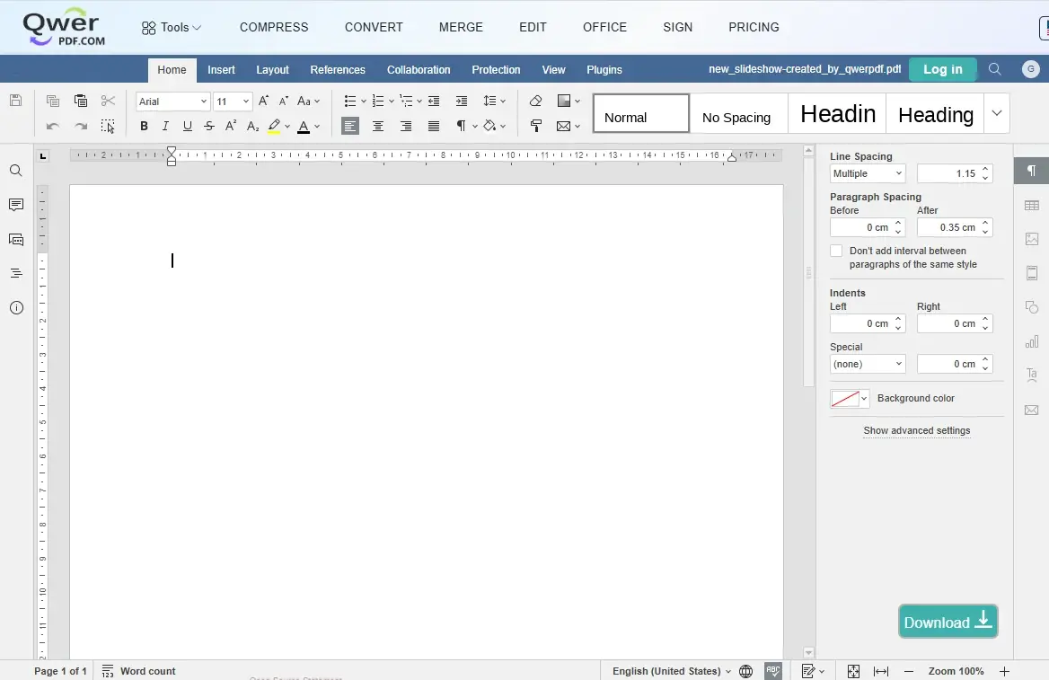Toggle strikethrough formatting
This screenshot has height=680, width=1049.
click(x=209, y=126)
